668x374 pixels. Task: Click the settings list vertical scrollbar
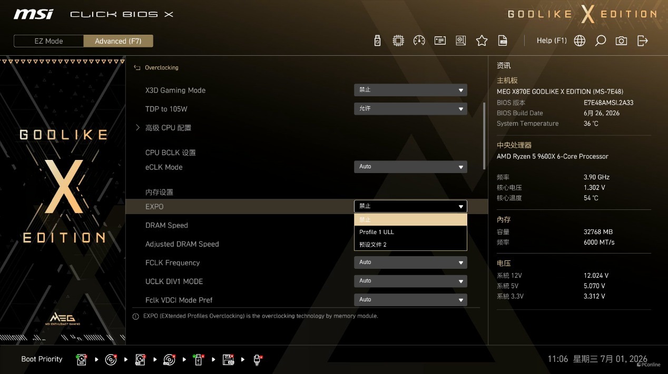pyautogui.click(x=484, y=136)
